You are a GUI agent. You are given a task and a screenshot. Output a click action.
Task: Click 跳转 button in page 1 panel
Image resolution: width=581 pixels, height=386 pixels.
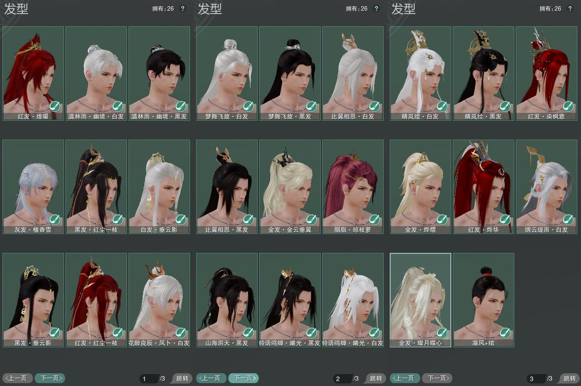tap(182, 378)
